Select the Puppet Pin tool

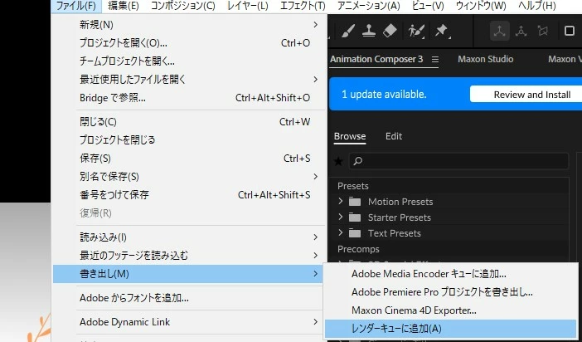pyautogui.click(x=442, y=31)
